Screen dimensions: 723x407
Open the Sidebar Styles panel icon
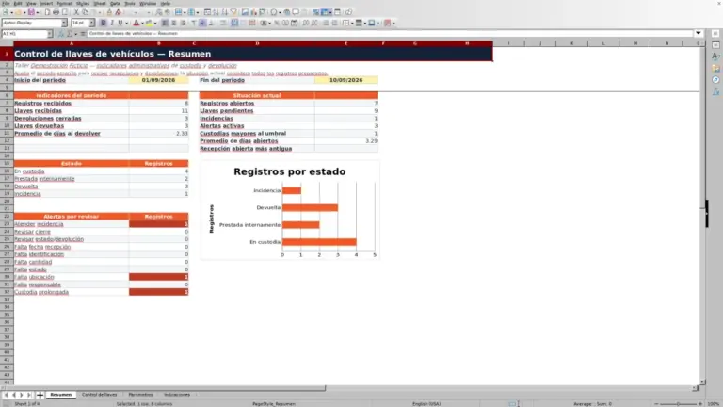(x=715, y=57)
